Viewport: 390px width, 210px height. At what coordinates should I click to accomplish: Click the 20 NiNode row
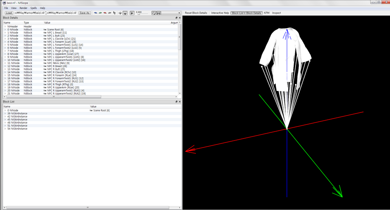[x=90, y=91]
